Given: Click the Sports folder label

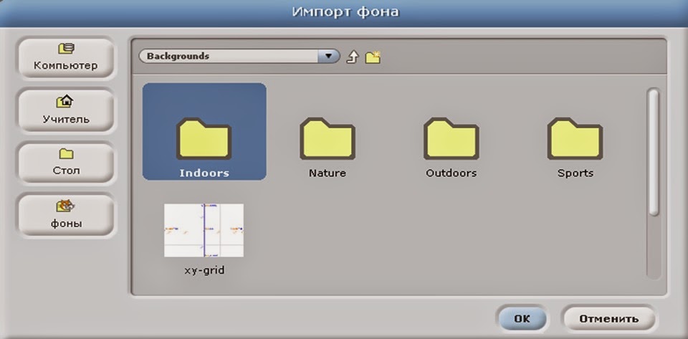Looking at the screenshot, I should [575, 173].
